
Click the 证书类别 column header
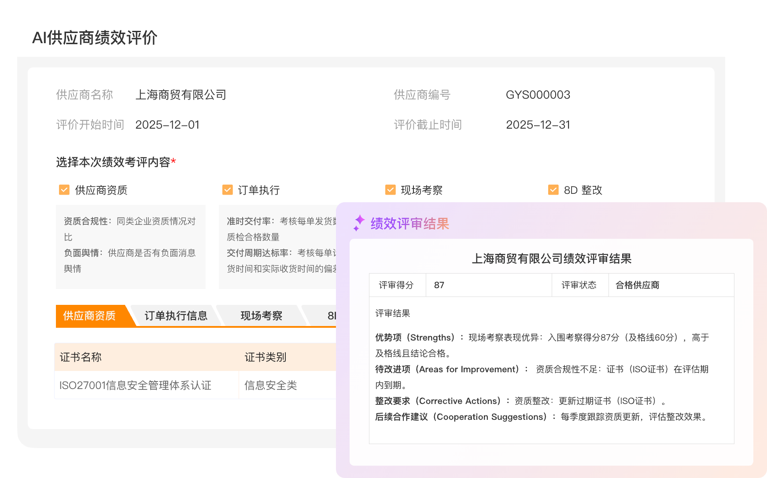pos(265,357)
